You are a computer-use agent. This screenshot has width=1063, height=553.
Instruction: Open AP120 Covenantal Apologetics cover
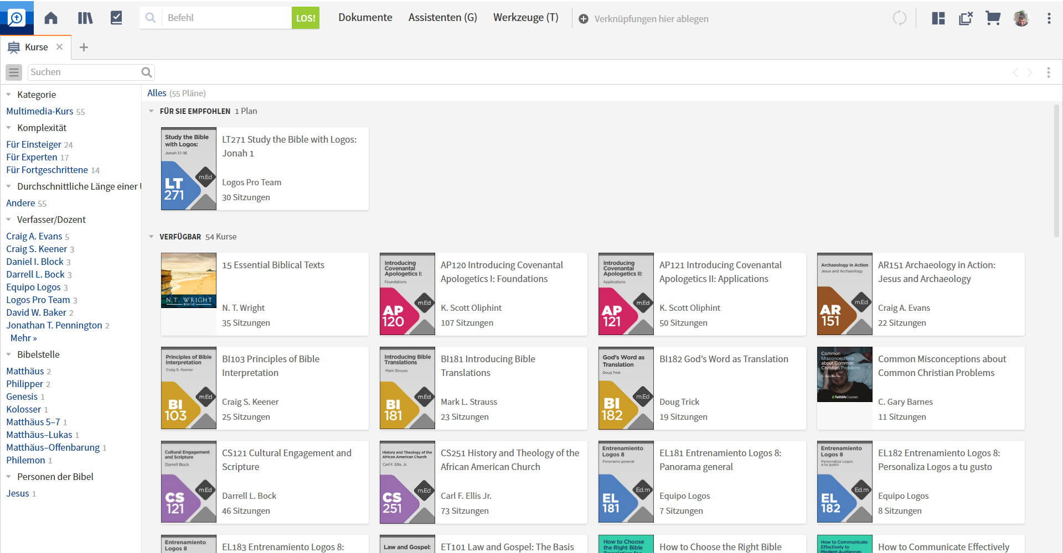tap(407, 294)
